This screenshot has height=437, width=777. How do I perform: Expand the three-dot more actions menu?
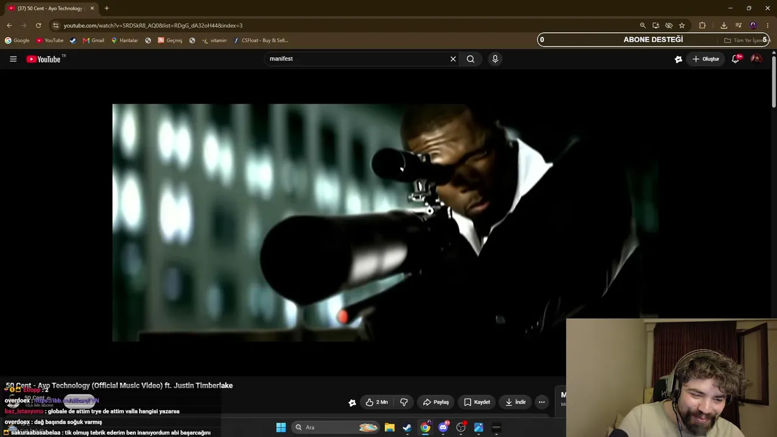point(541,402)
